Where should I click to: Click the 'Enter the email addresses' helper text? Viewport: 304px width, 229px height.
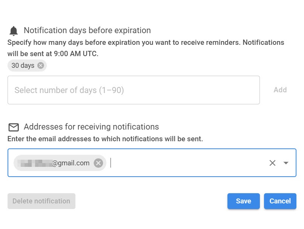point(105,139)
